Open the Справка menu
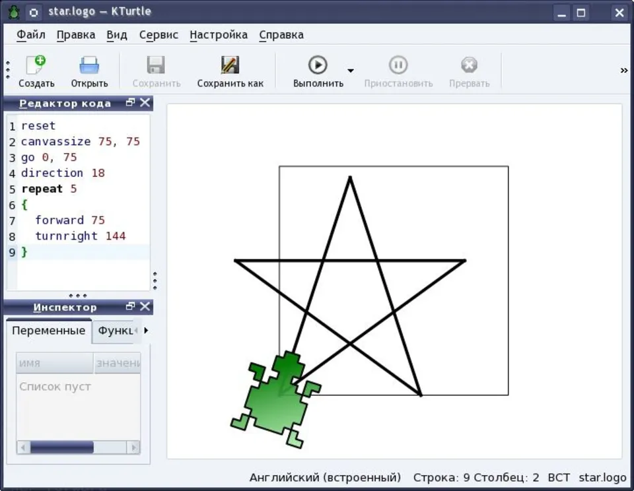Viewport: 634px width, 491px height. coord(281,35)
